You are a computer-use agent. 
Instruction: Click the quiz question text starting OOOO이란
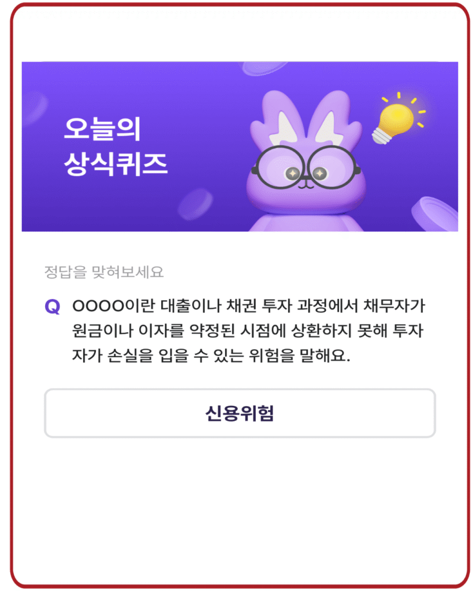(248, 331)
